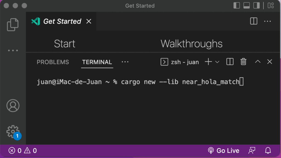Toggle the secondary side bar layout button
The image size is (281, 158).
tap(256, 5)
